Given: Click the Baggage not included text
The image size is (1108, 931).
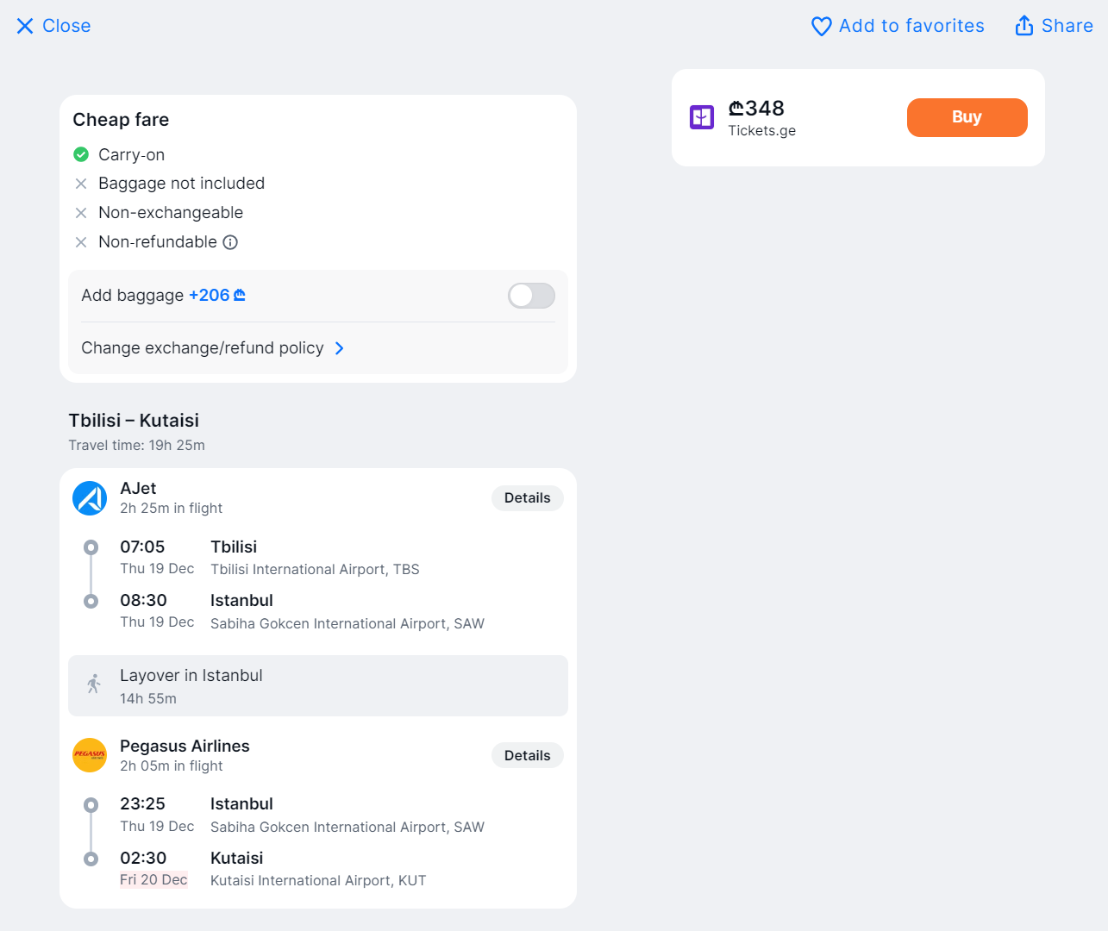Looking at the screenshot, I should click(x=181, y=184).
